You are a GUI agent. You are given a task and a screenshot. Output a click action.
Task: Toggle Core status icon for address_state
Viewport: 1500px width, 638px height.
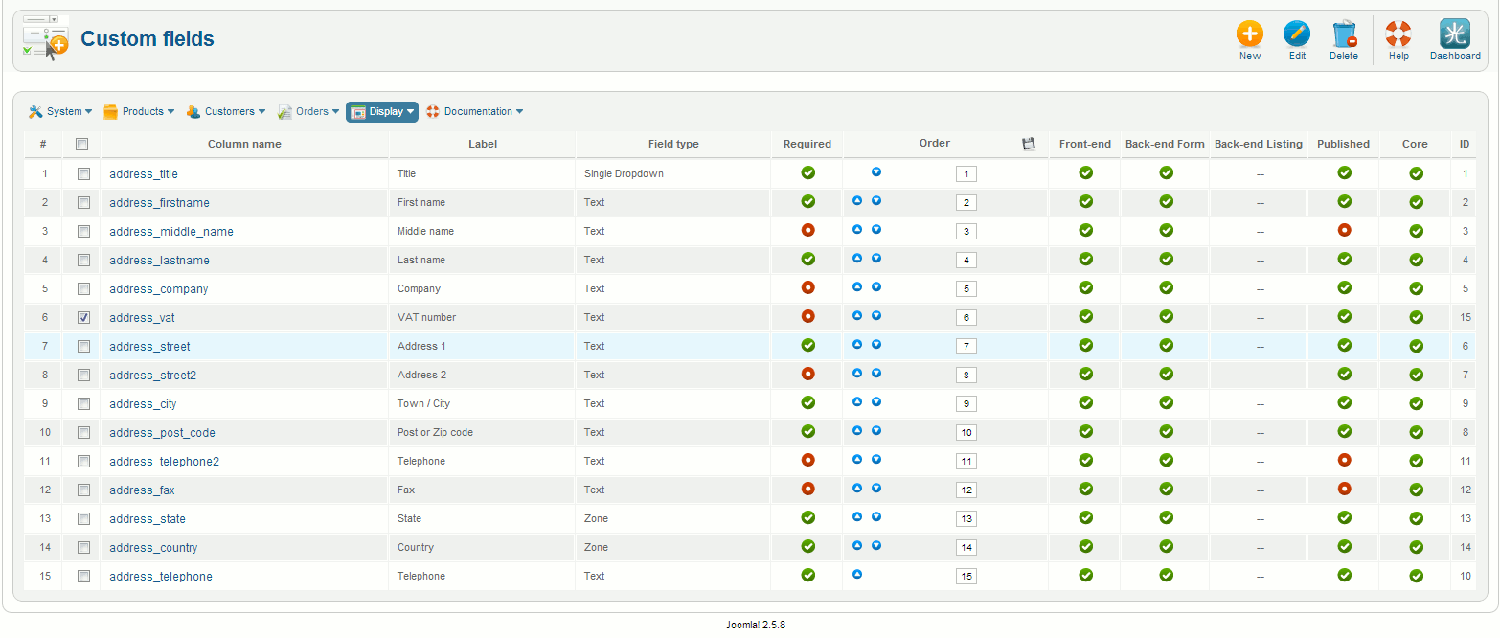pyautogui.click(x=1416, y=518)
